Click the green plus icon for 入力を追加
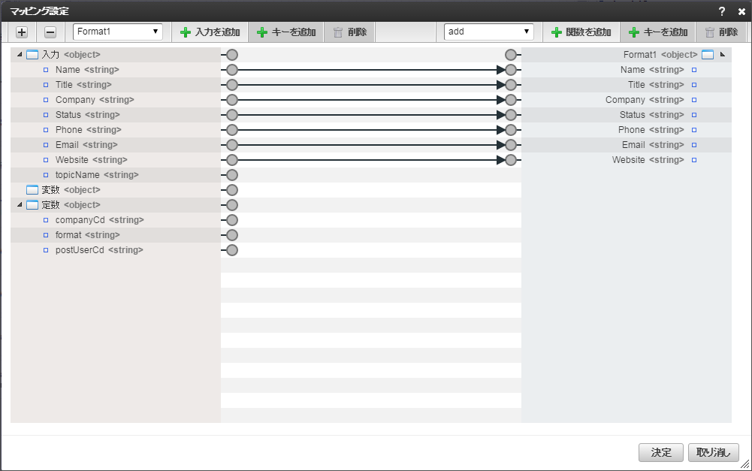The image size is (752, 471). [186, 32]
